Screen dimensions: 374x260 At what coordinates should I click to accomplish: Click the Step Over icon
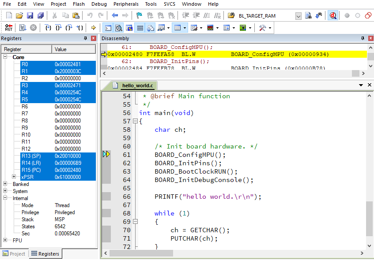(x=59, y=28)
